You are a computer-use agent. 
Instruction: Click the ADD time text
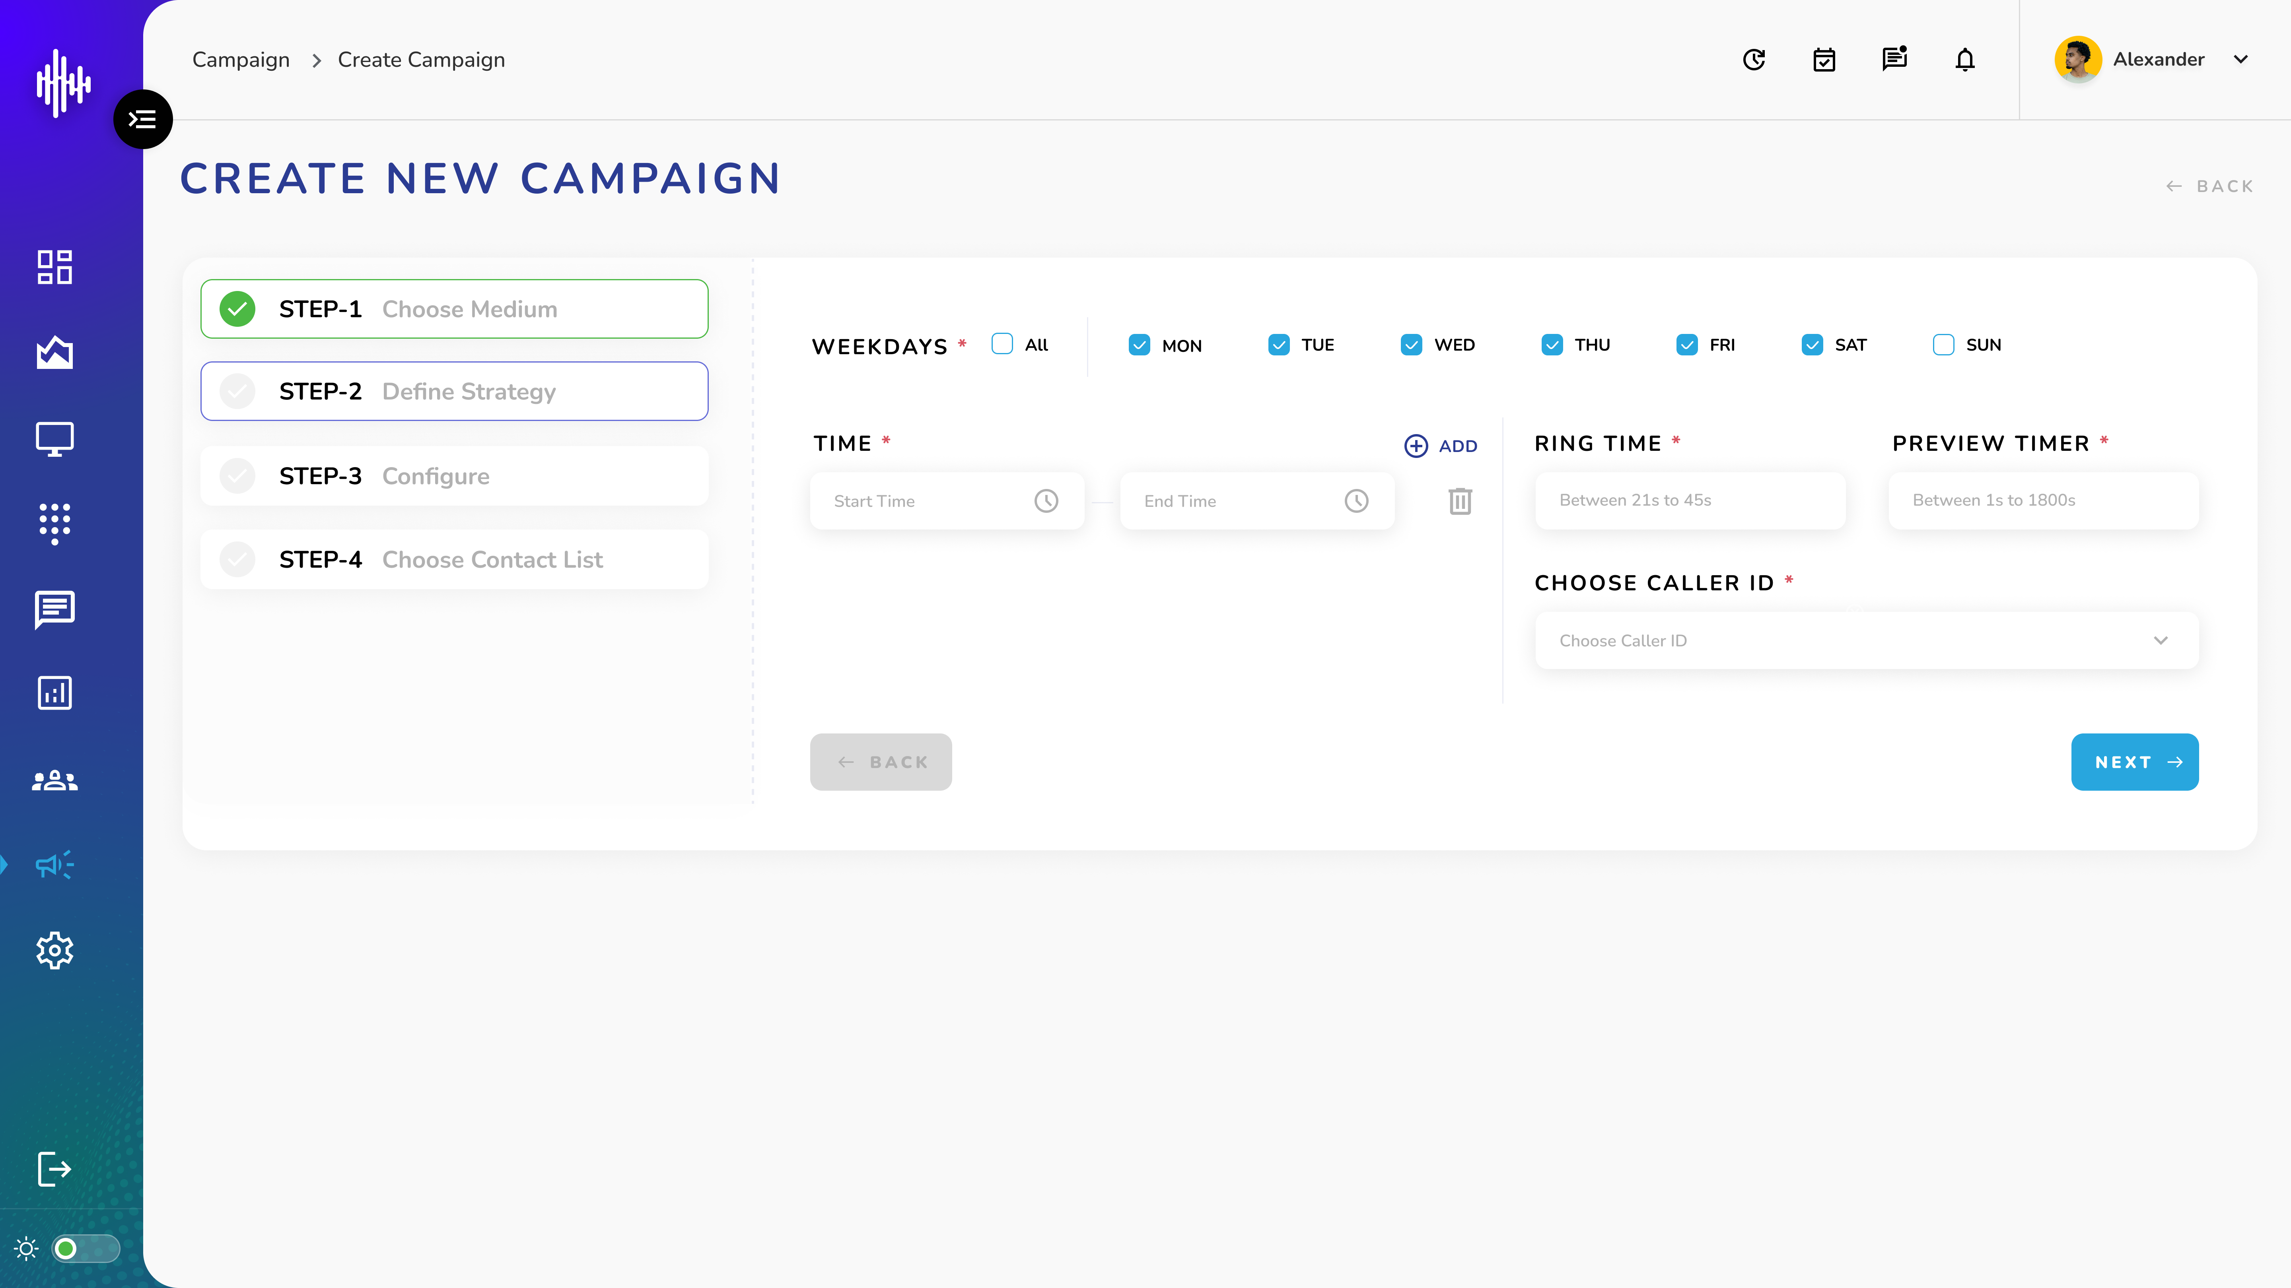pyautogui.click(x=1459, y=446)
